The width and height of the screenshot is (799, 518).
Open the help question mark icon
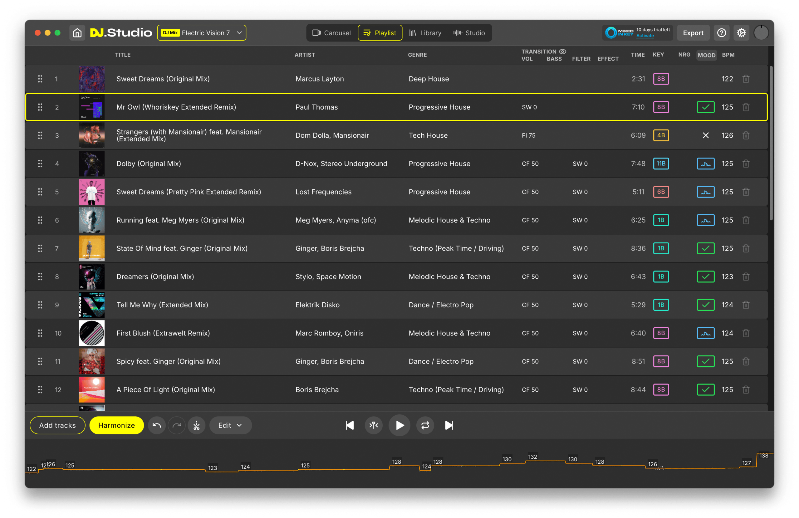point(722,33)
